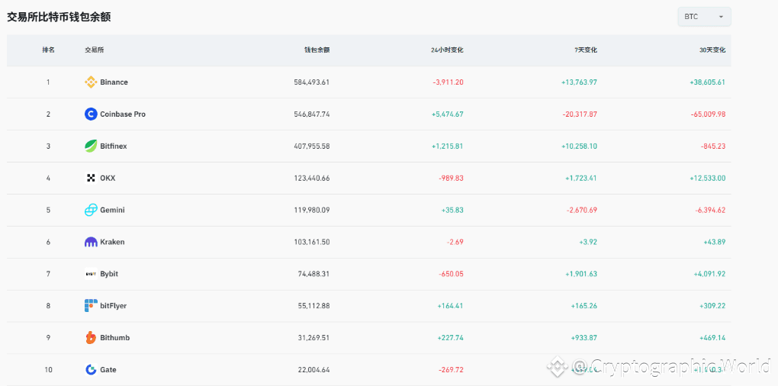Image resolution: width=778 pixels, height=386 pixels.
Task: Click the Gate logo icon
Action: click(x=91, y=370)
